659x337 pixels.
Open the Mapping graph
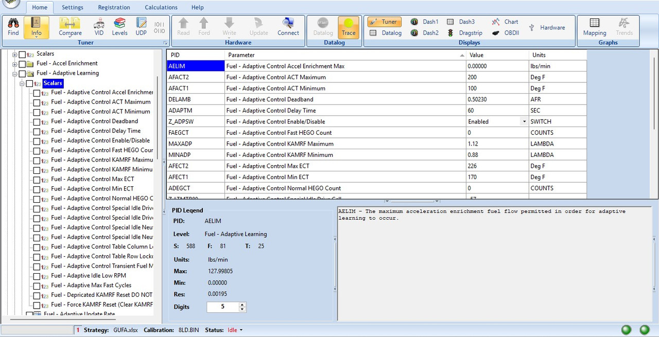(x=595, y=27)
